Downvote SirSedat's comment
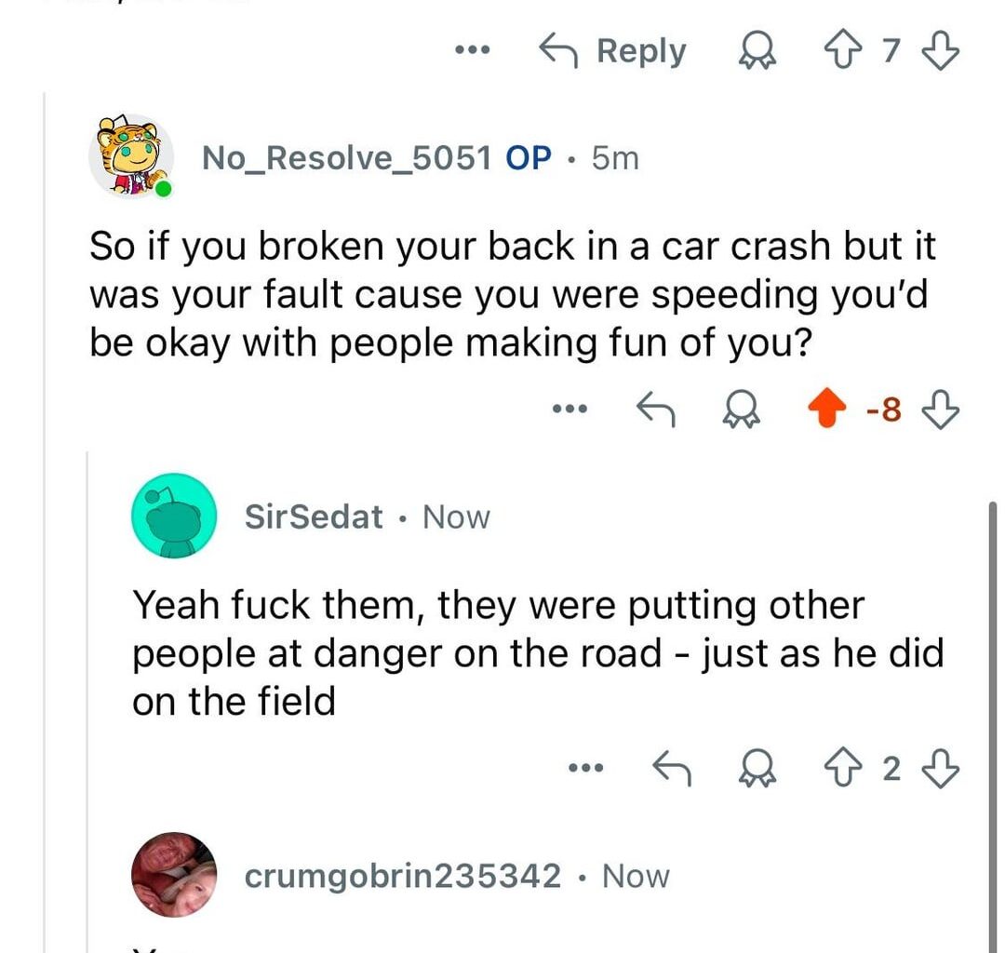This screenshot has height=953, width=1005. pyautogui.click(x=940, y=768)
